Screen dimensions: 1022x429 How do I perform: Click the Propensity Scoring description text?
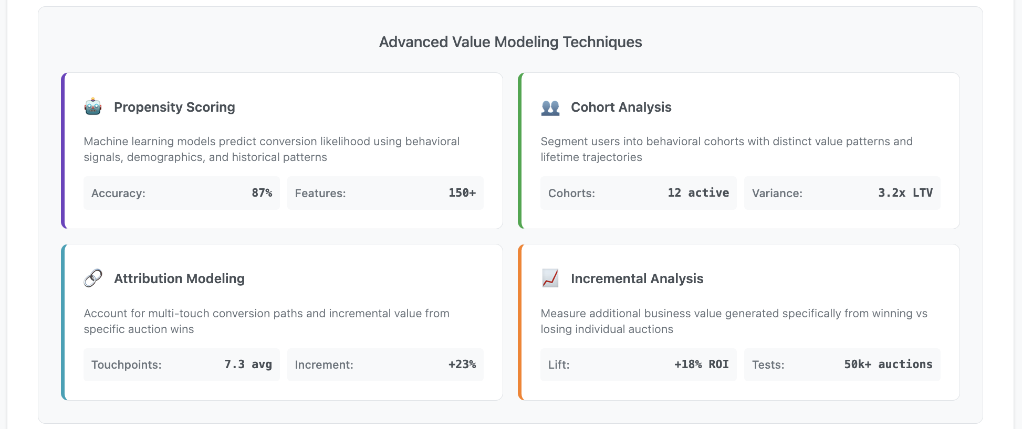pos(272,149)
